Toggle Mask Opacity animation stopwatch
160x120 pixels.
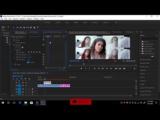tap(17, 57)
